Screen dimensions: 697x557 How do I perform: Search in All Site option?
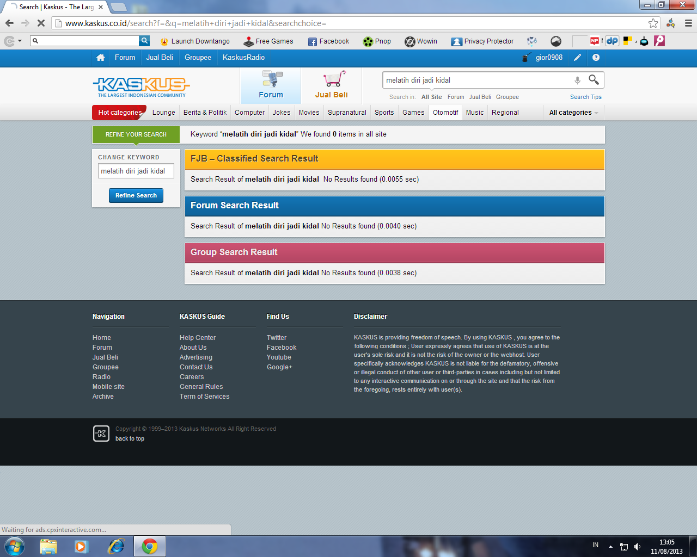click(x=432, y=97)
